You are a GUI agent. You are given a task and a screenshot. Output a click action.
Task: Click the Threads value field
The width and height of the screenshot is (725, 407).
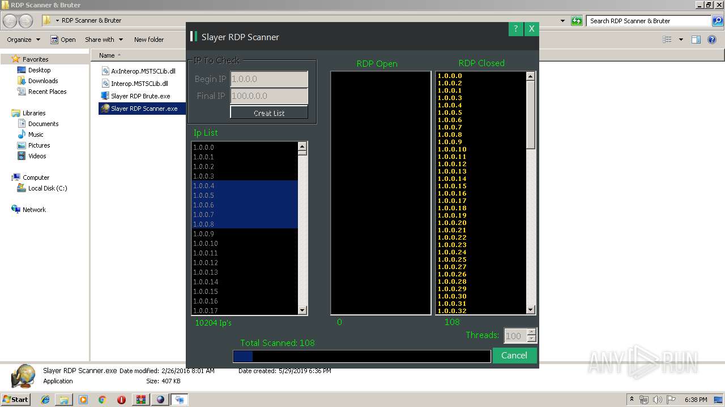coord(515,336)
